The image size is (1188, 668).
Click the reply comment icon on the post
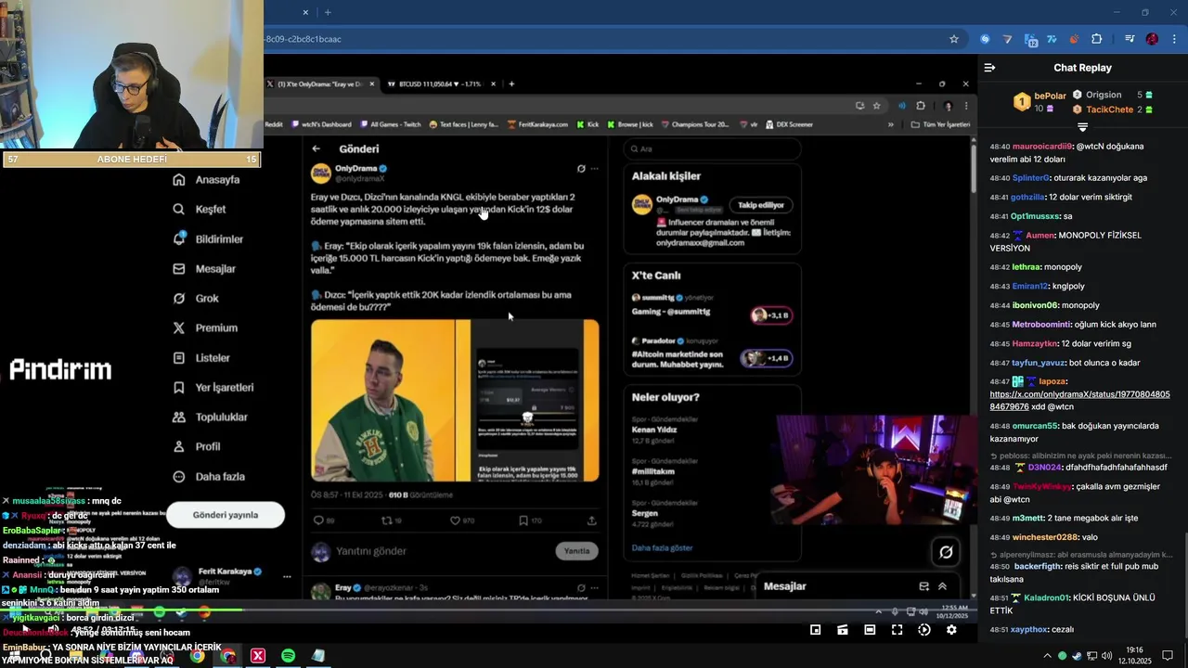[x=318, y=520]
